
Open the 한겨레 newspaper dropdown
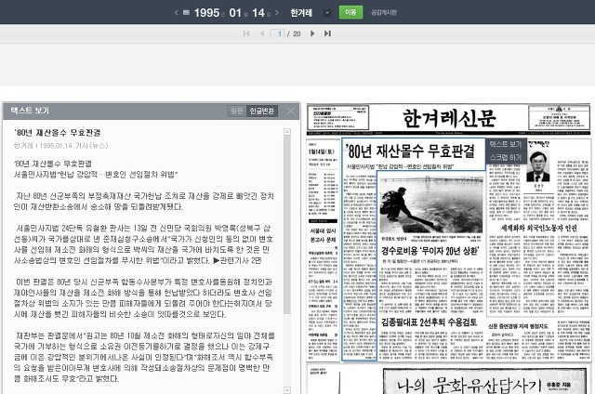click(326, 12)
